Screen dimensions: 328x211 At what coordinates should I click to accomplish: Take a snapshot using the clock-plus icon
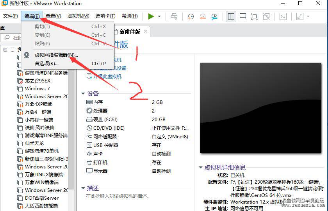[x=191, y=16]
